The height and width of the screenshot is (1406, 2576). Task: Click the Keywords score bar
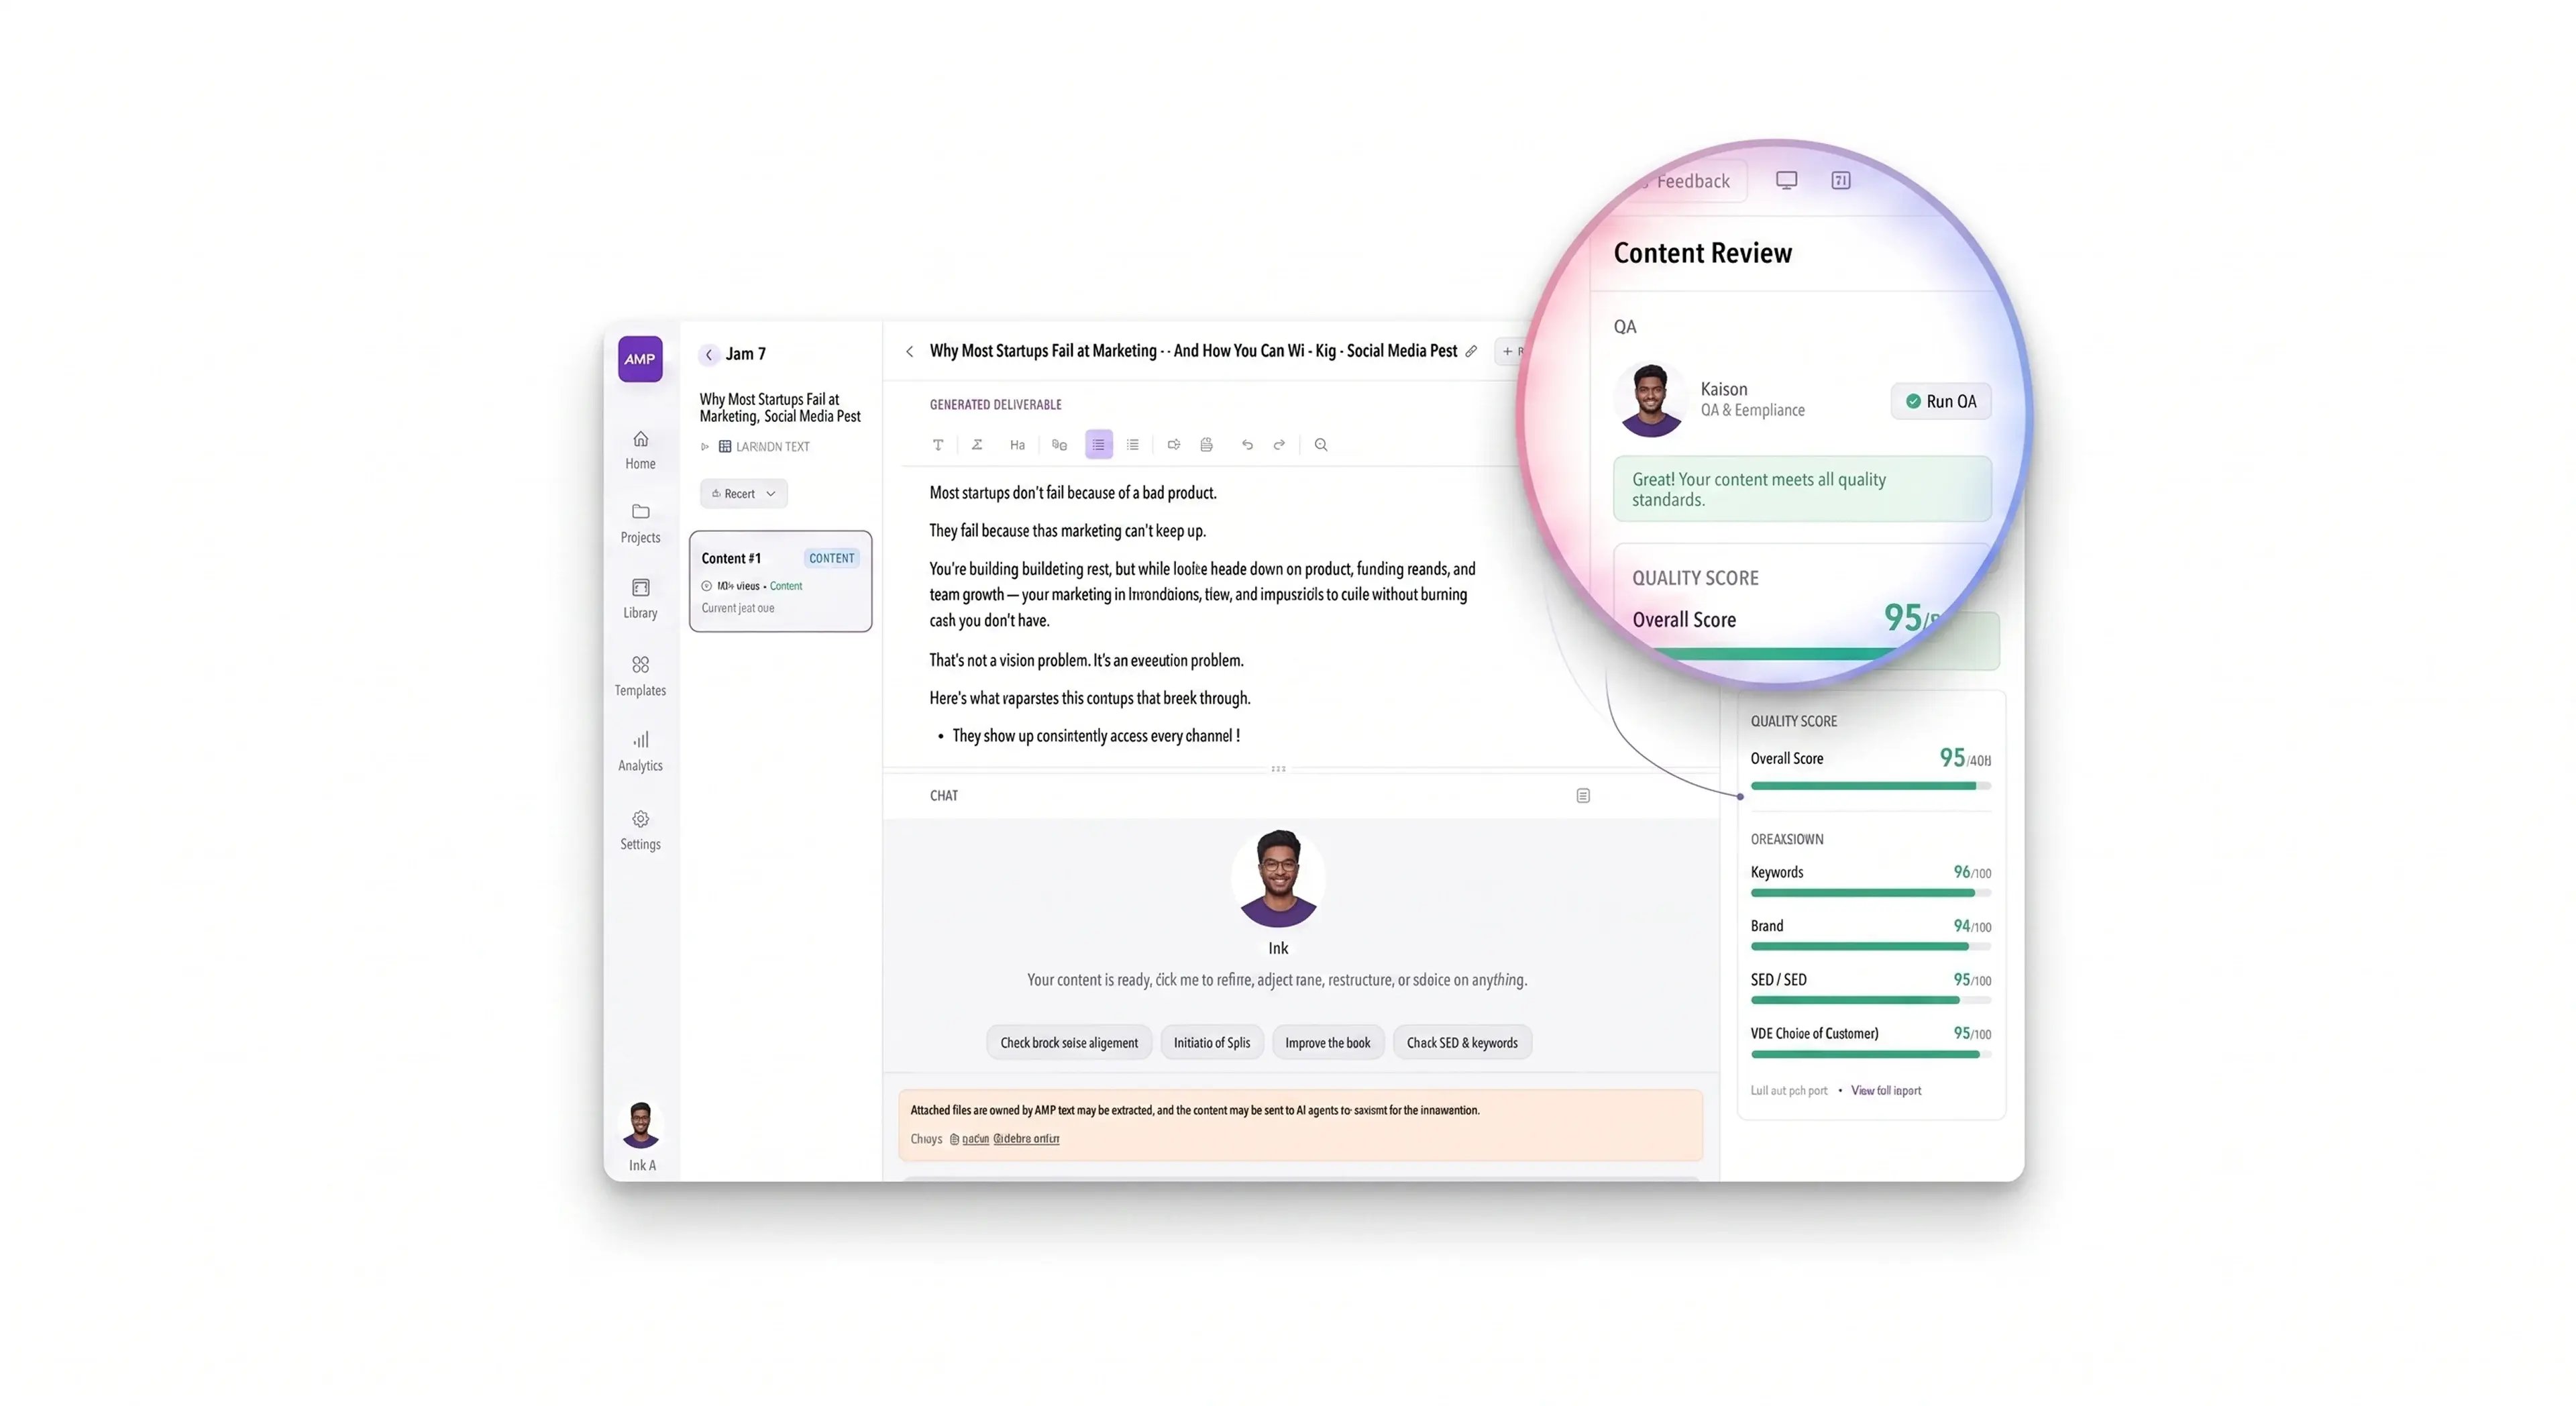[1870, 893]
